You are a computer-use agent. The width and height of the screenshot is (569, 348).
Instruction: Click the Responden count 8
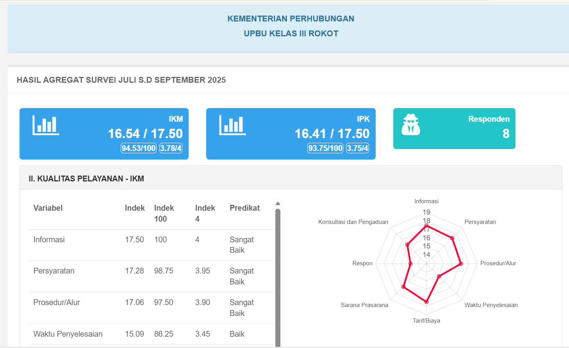(506, 133)
